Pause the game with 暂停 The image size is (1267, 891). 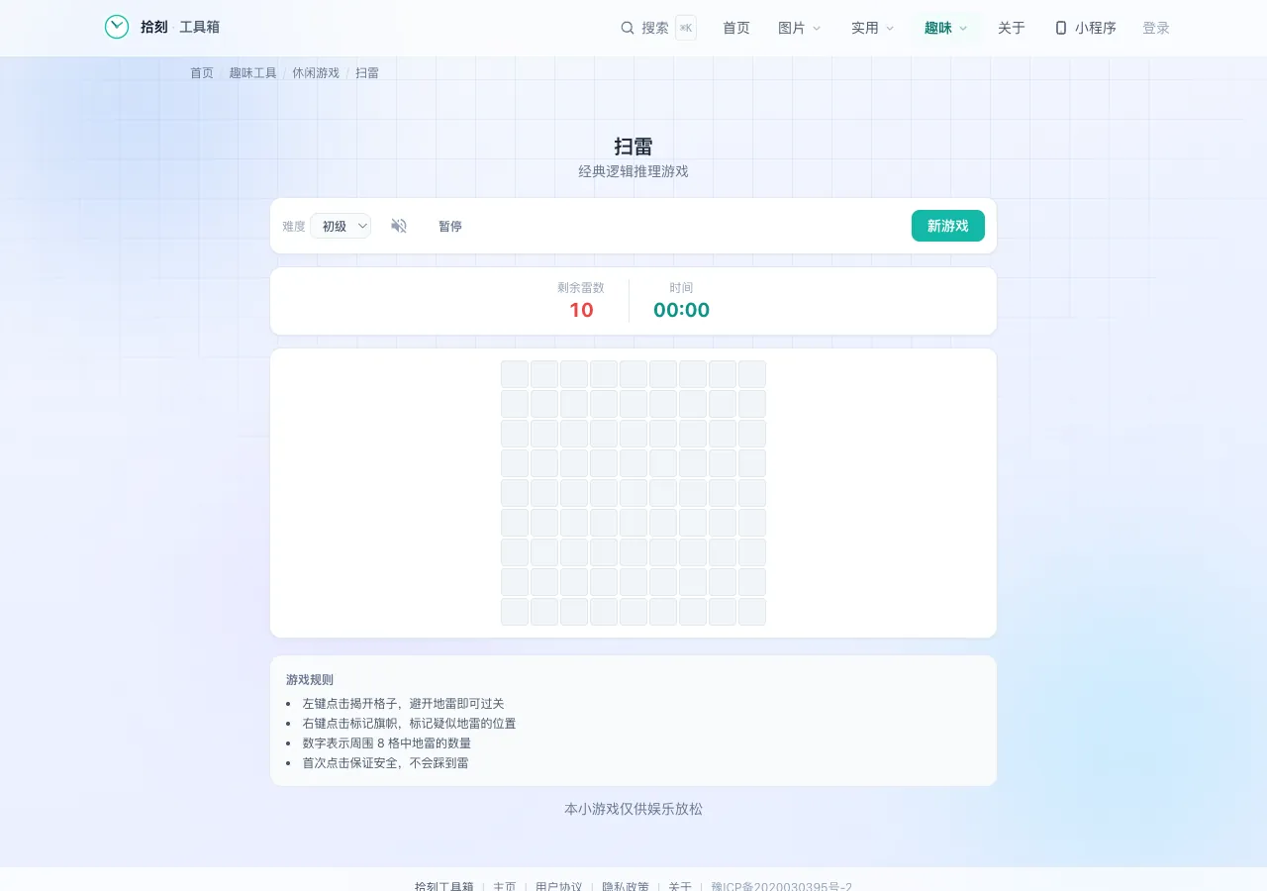click(450, 226)
